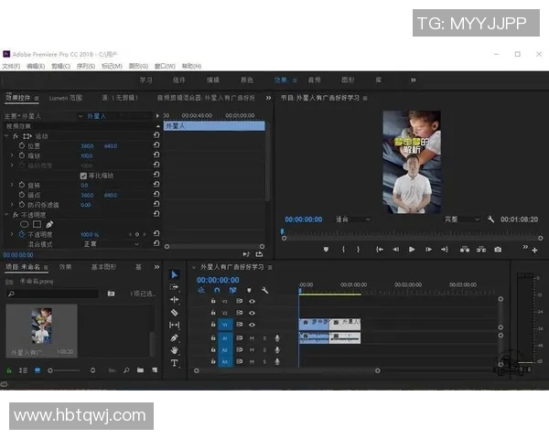The width and height of the screenshot is (549, 439).
Task: Click Mark Out bracket button
Action: (x=358, y=250)
